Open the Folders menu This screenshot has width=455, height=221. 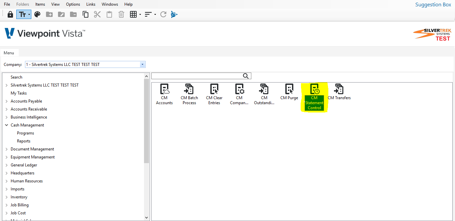click(23, 4)
